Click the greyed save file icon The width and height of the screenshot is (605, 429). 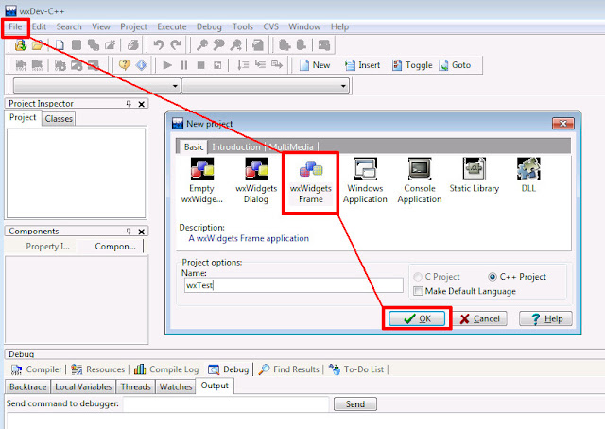point(77,45)
